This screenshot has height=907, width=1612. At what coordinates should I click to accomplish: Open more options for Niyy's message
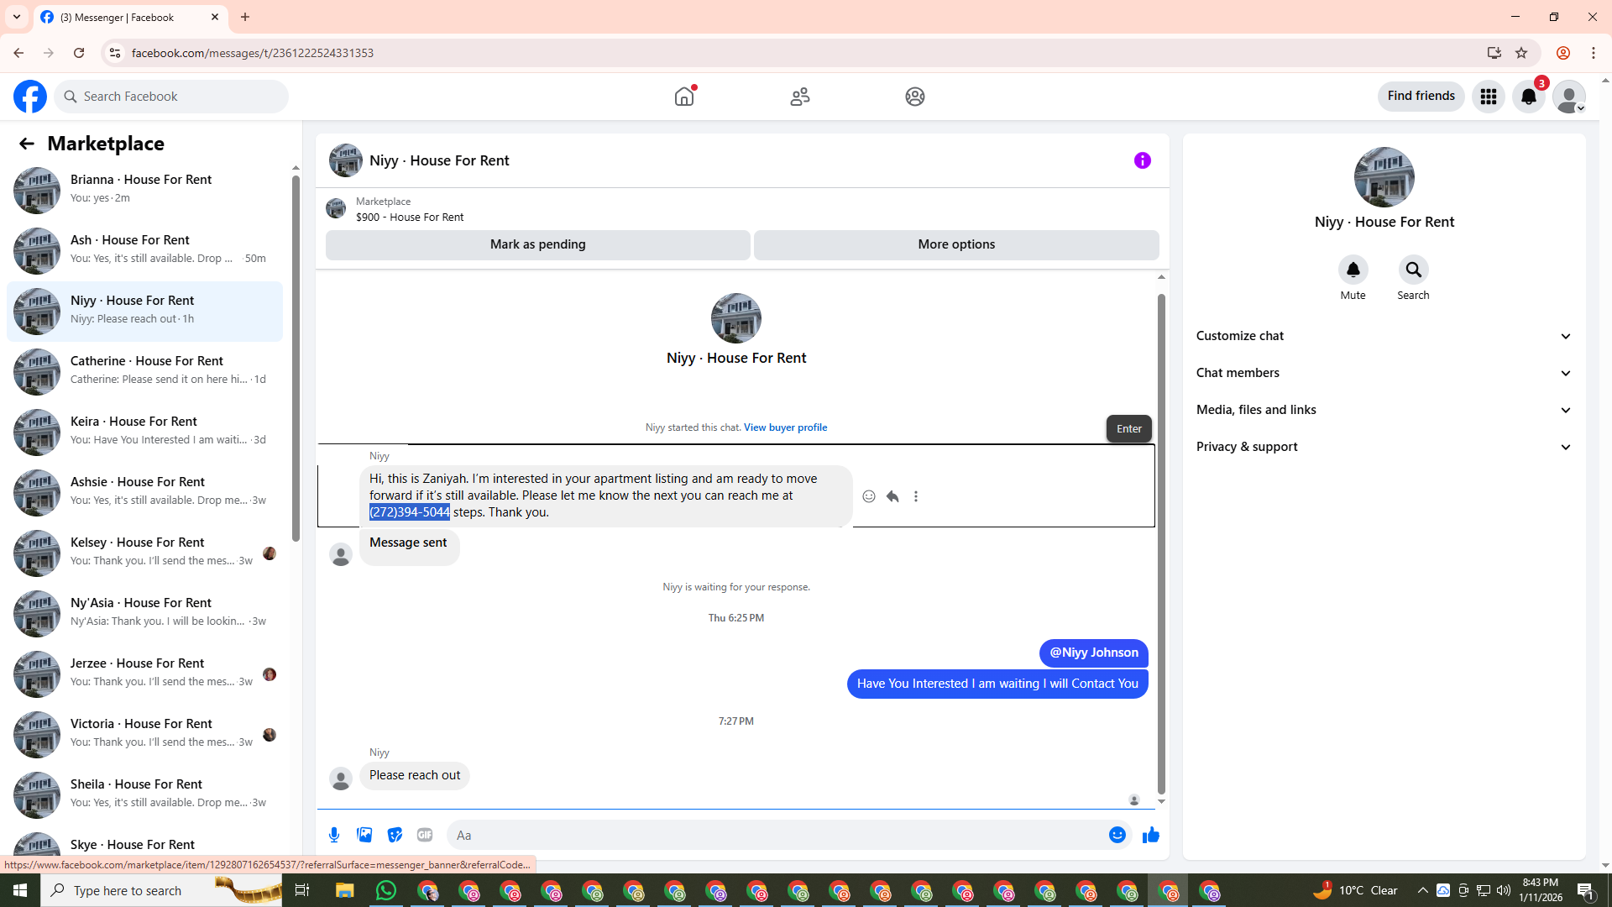(916, 496)
